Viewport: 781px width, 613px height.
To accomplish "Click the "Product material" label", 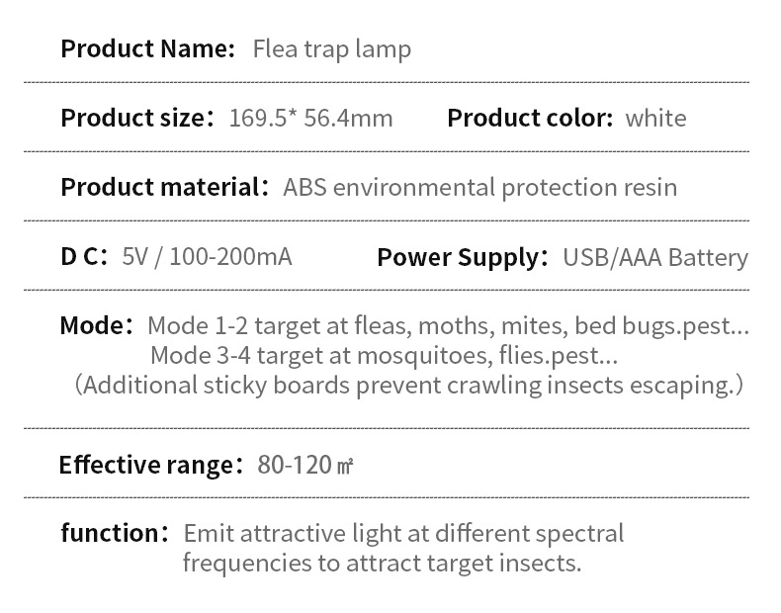I will click(159, 187).
